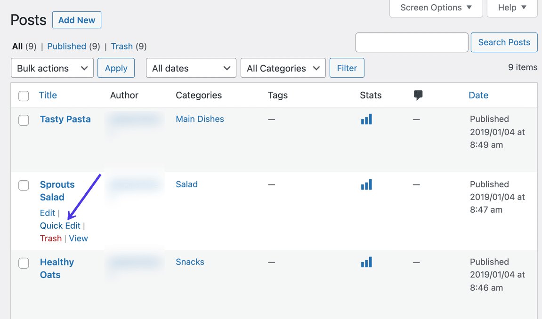The width and height of the screenshot is (542, 319).
Task: Open the All Categories dropdown
Action: pyautogui.click(x=283, y=68)
